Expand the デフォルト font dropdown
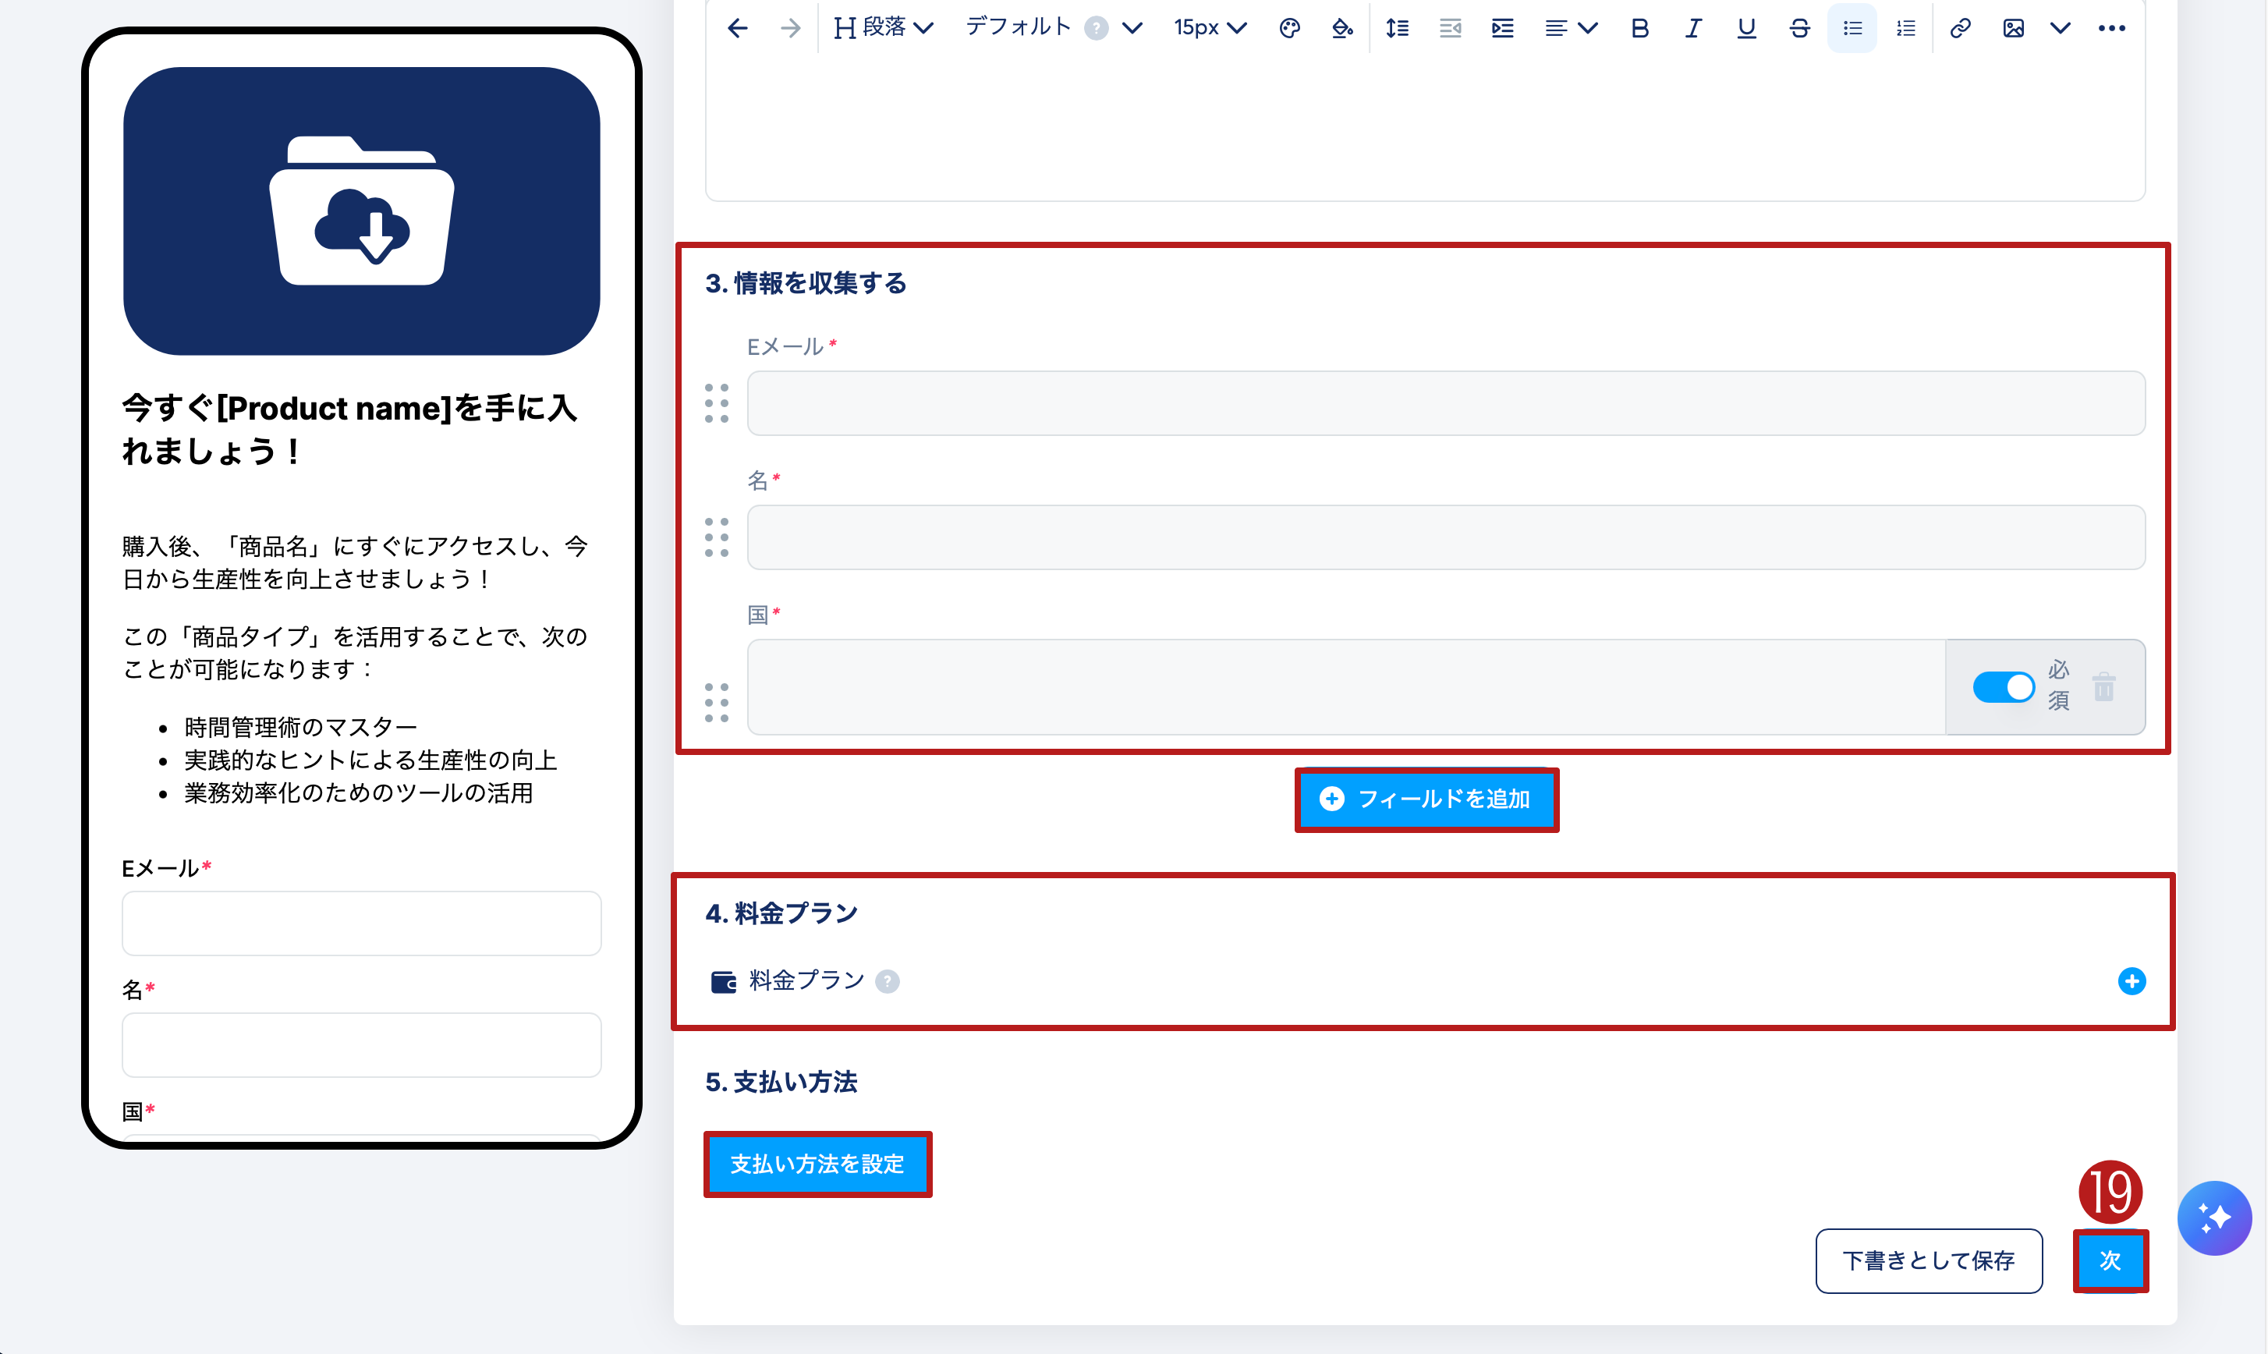This screenshot has height=1354, width=2268. click(x=1053, y=28)
